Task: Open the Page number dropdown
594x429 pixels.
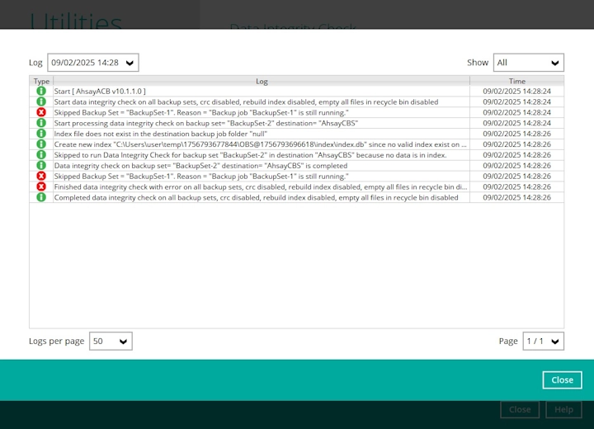Action: [543, 341]
